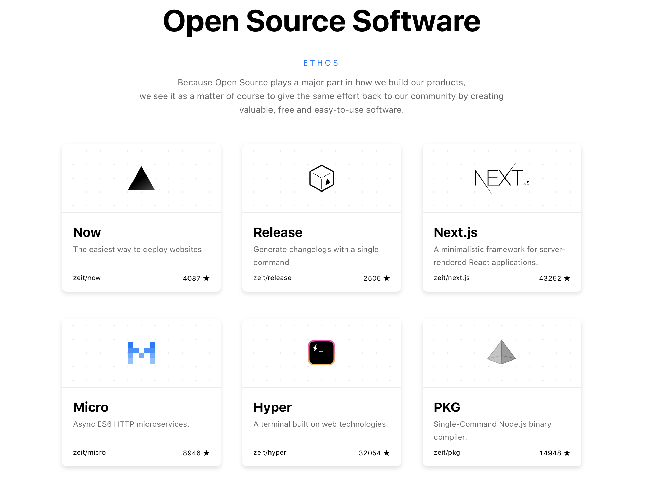Click the zeit/micro repository name
The height and width of the screenshot is (480, 653).
click(89, 453)
